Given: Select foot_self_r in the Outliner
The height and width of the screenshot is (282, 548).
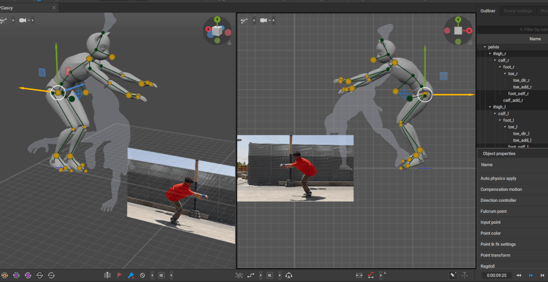Looking at the screenshot, I should click(x=518, y=93).
